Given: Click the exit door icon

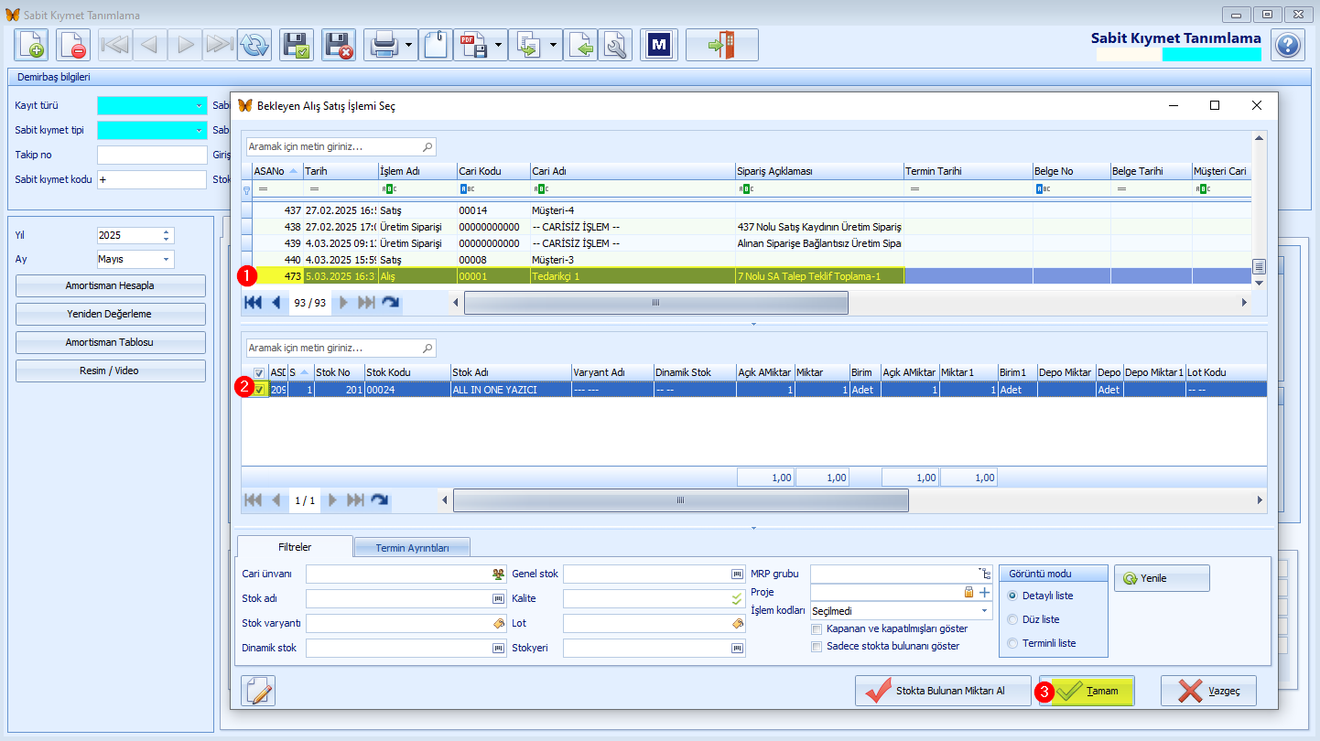Looking at the screenshot, I should click(x=722, y=44).
